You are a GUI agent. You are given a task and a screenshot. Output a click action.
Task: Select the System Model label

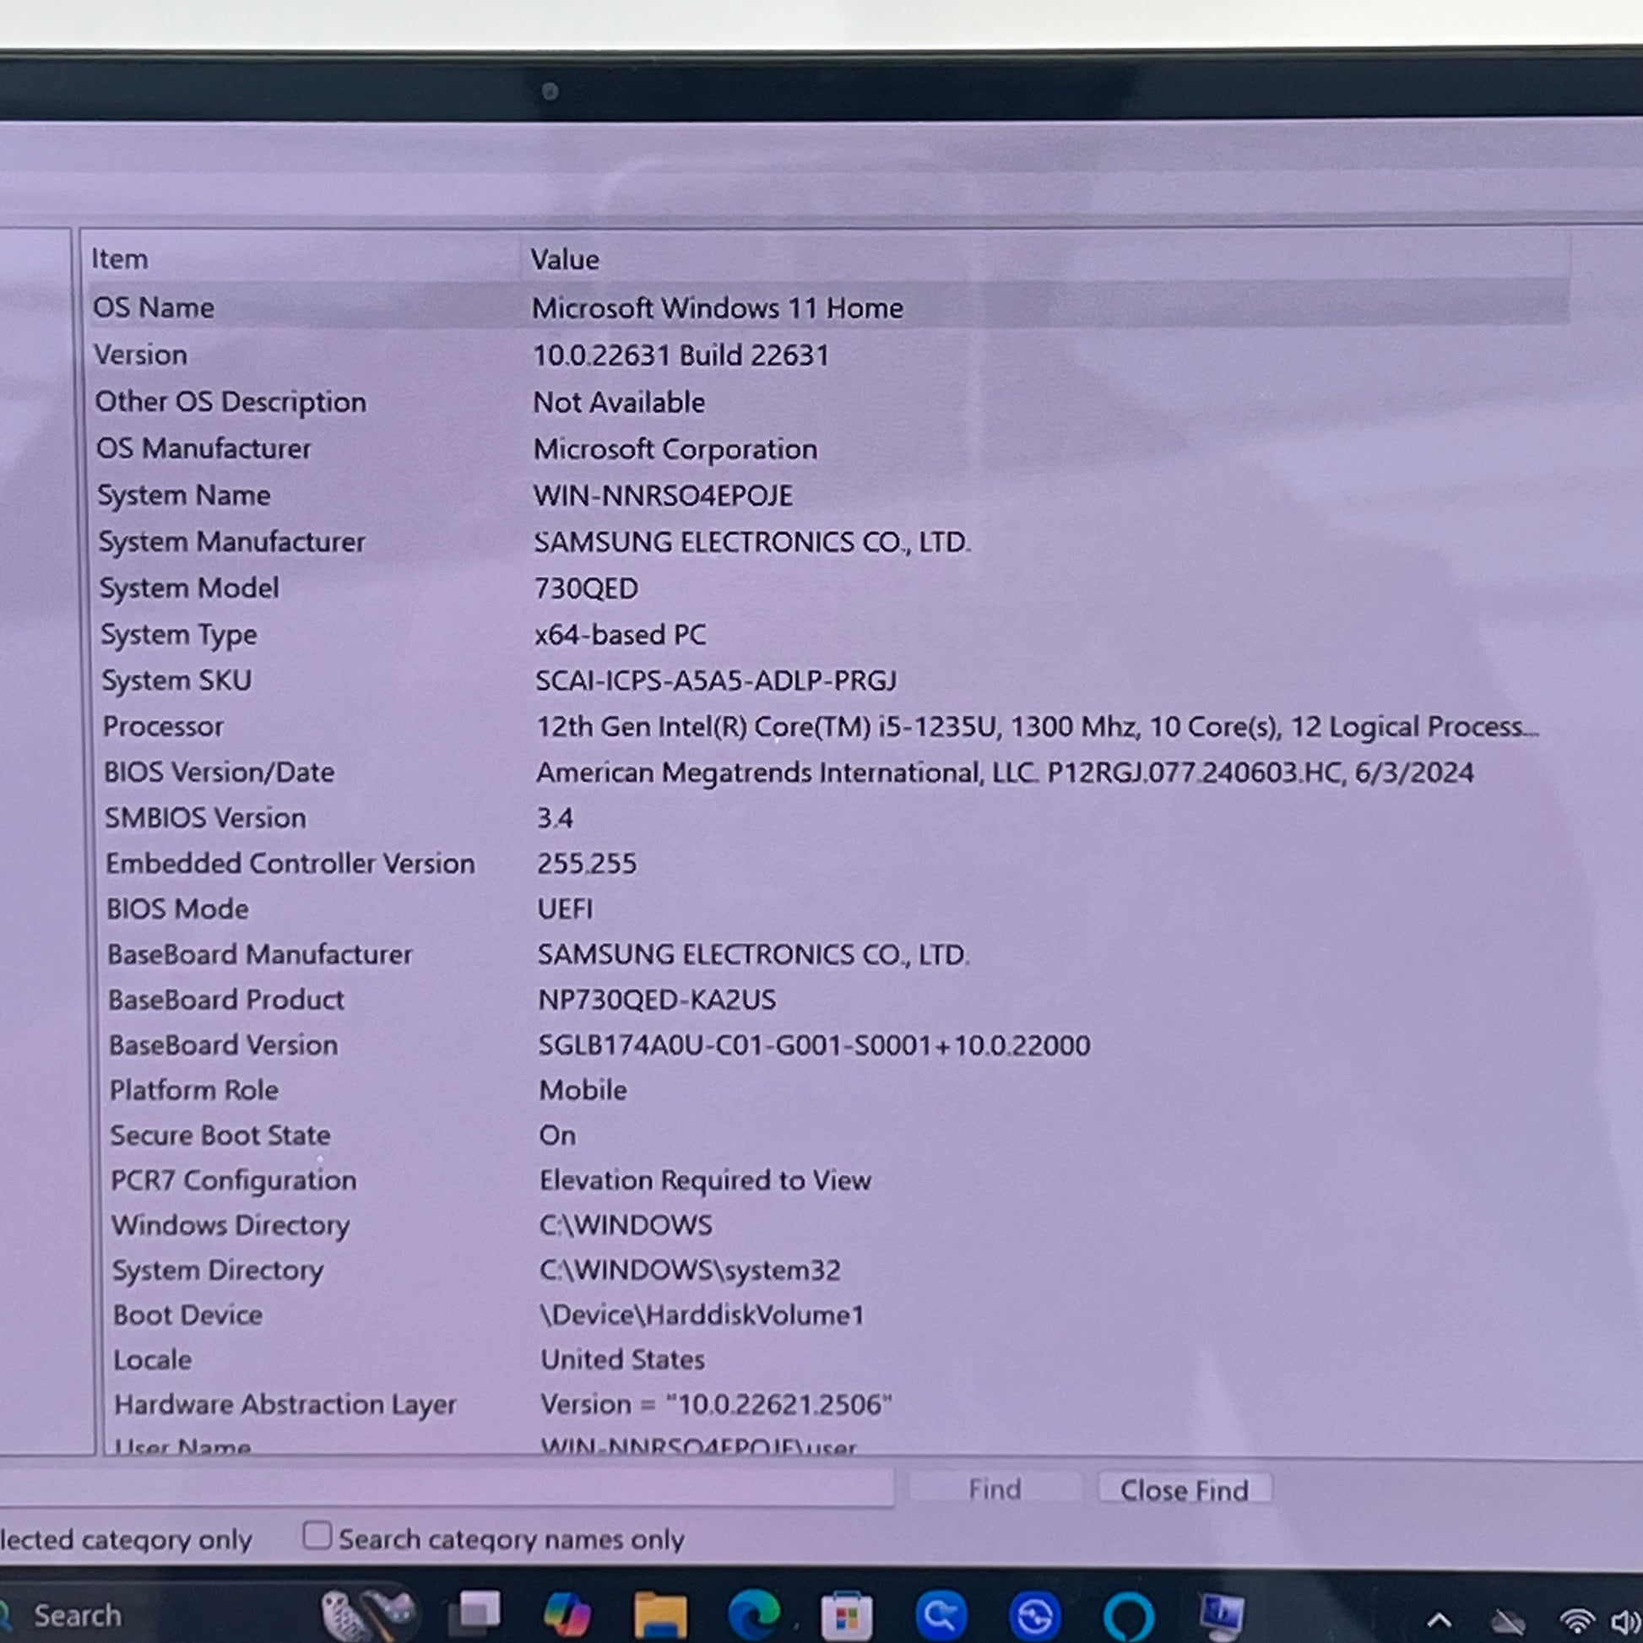[189, 588]
